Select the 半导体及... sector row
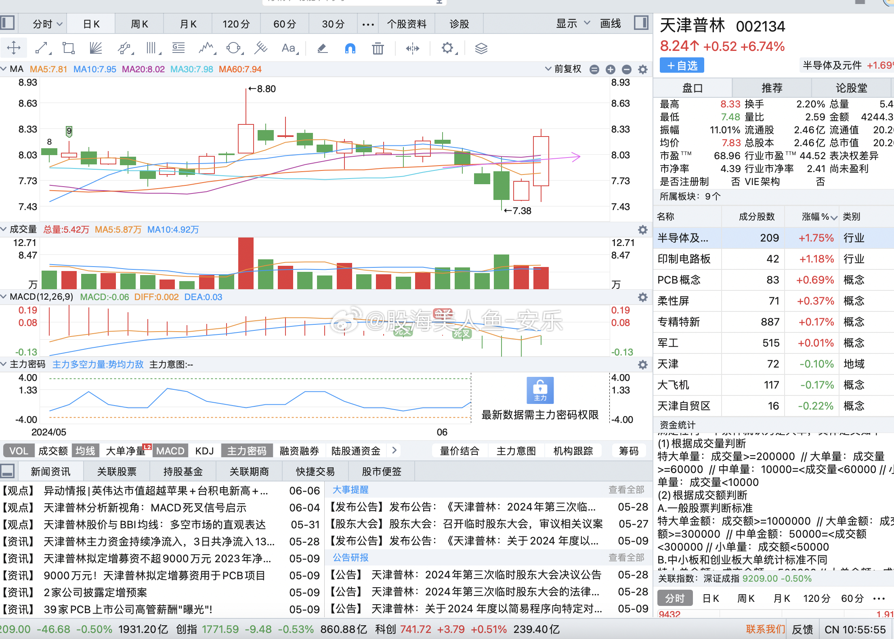Screen dimensions: 894x639 (773, 238)
